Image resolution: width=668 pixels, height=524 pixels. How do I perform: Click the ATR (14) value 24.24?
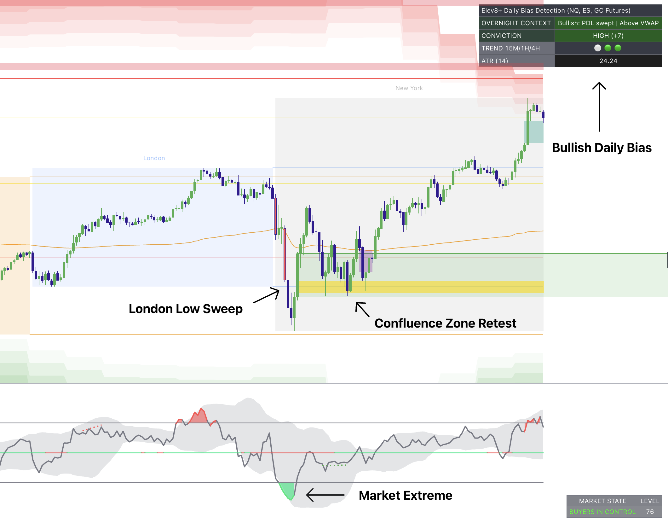608,61
